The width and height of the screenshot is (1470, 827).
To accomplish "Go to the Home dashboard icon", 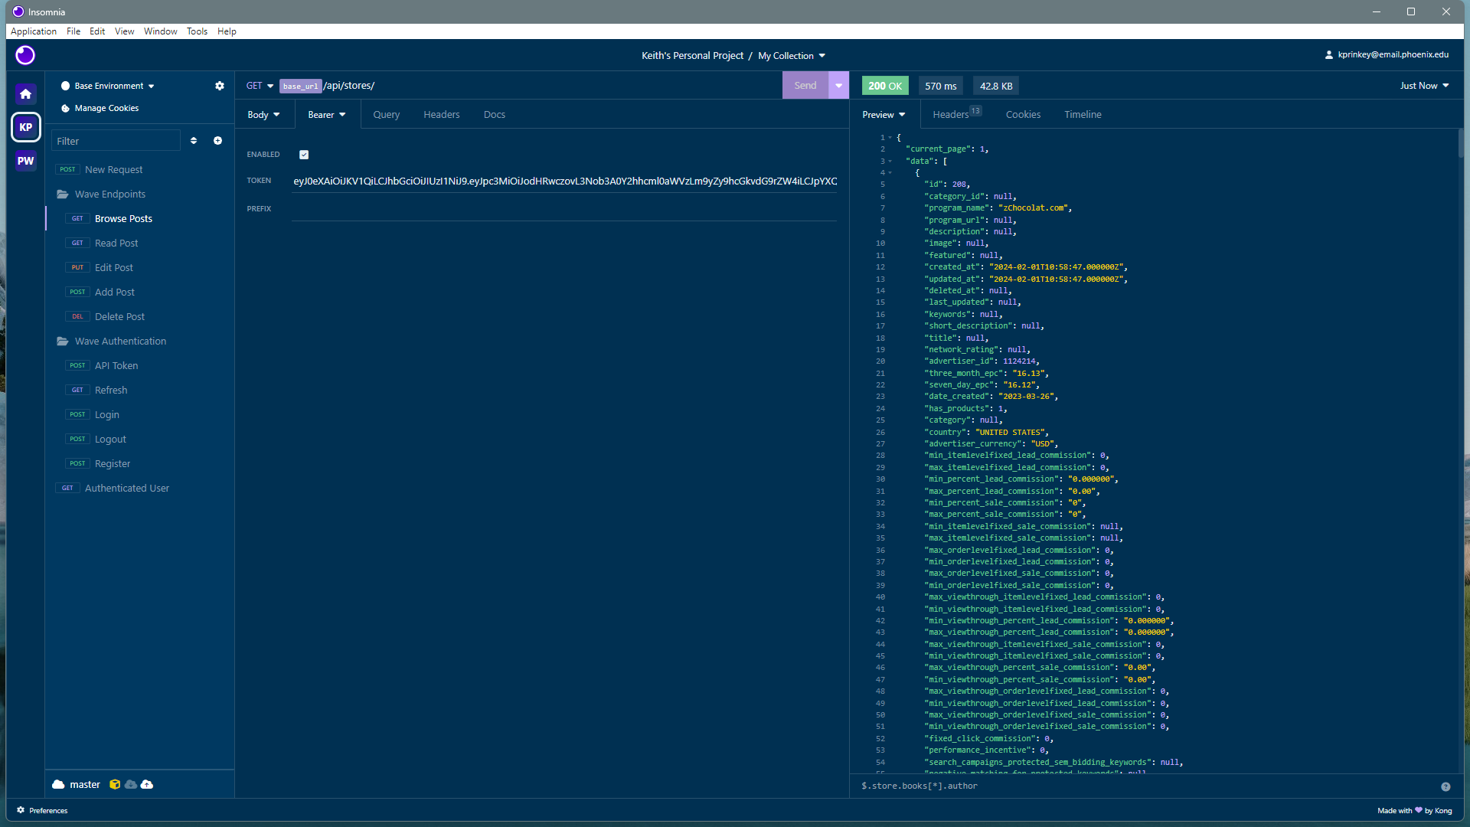I will [25, 93].
